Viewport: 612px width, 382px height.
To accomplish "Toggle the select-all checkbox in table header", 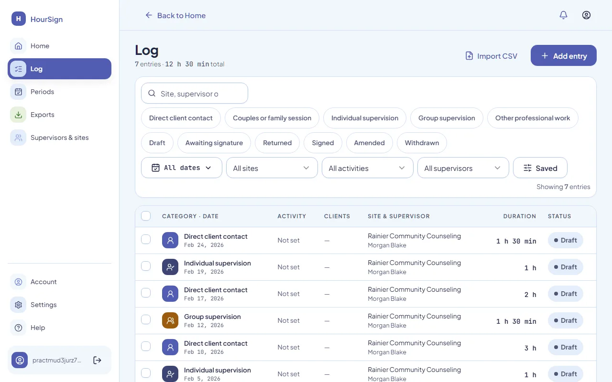I will tap(146, 216).
